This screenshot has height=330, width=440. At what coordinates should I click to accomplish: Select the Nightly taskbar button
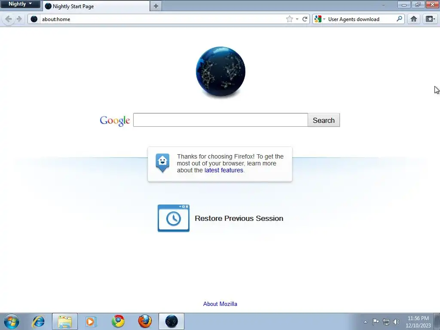tap(171, 321)
